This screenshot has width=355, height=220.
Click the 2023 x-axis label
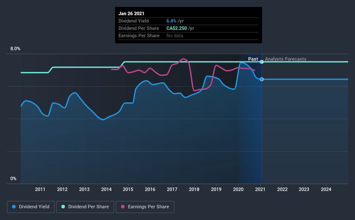point(304,189)
